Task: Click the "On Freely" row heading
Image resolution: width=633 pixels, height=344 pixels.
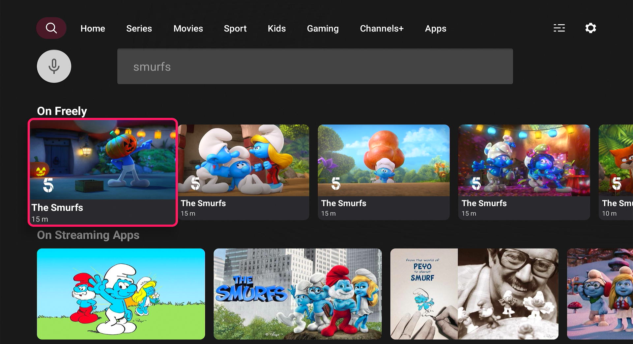Action: tap(62, 111)
